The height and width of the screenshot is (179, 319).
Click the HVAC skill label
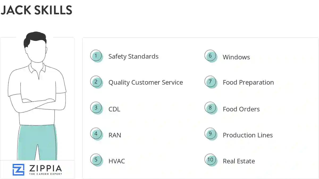(x=116, y=161)
